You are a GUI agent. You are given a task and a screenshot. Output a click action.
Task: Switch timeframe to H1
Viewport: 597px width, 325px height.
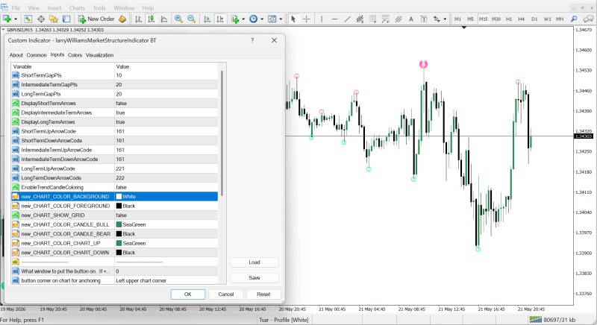point(509,19)
